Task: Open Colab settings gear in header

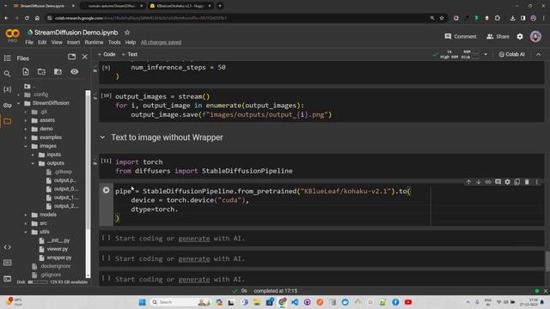Action: coord(519,36)
